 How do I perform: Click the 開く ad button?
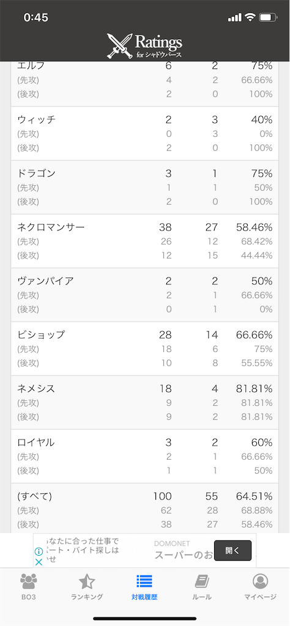coord(233,551)
